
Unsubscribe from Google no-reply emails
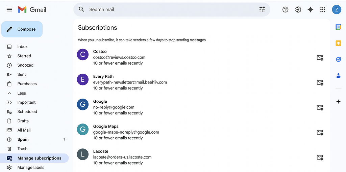click(x=320, y=108)
